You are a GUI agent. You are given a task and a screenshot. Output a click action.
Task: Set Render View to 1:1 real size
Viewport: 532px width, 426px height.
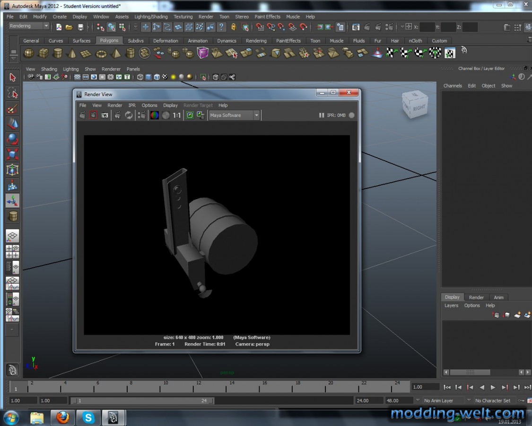tap(177, 115)
